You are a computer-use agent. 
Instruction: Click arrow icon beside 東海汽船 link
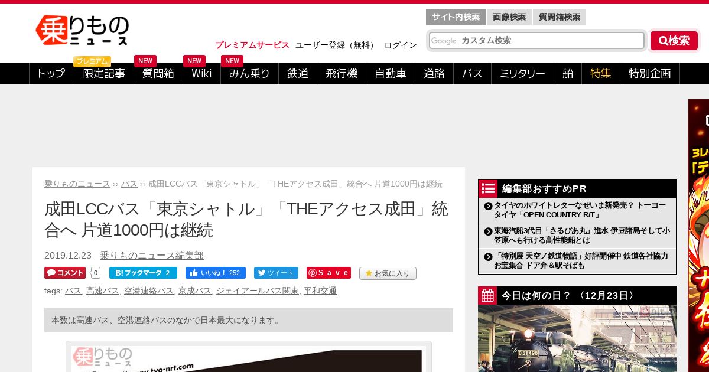[488, 231]
